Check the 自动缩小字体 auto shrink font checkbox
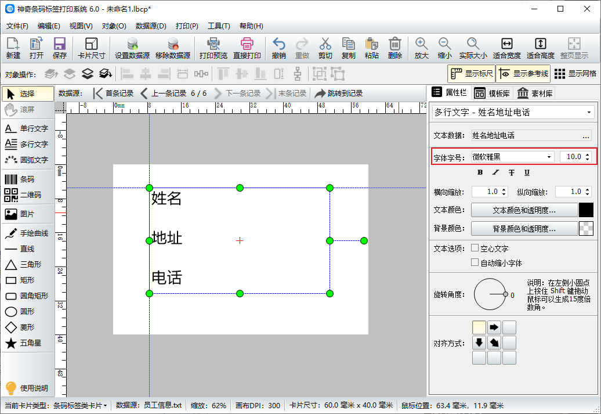 click(x=475, y=262)
